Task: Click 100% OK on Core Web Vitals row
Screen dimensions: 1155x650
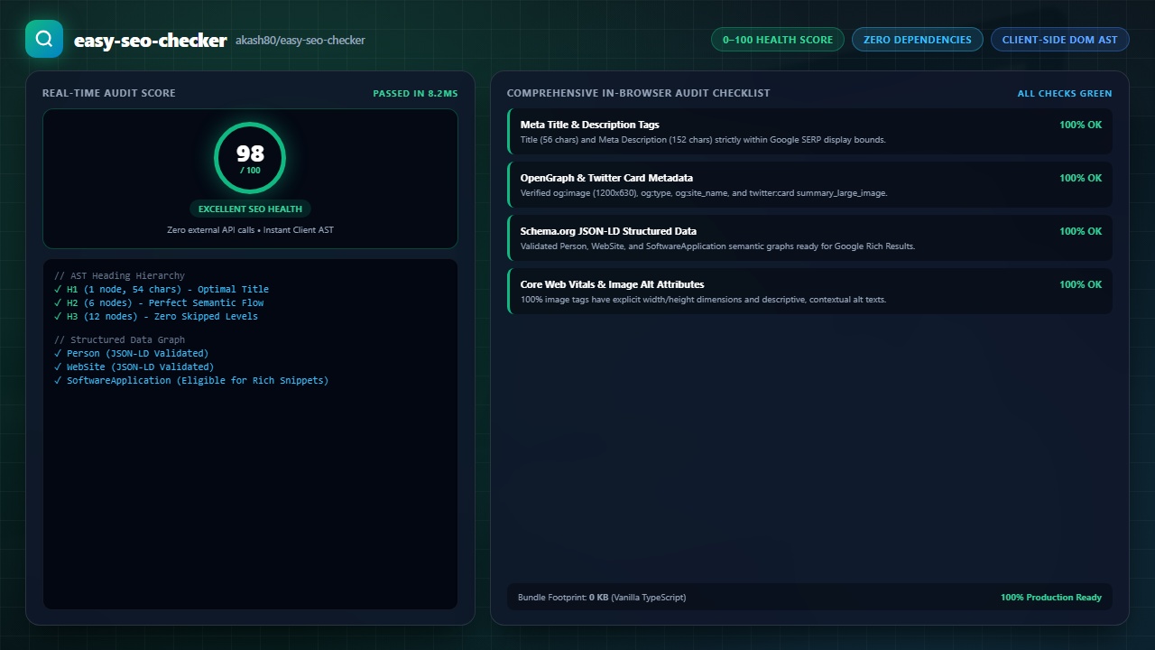Action: pyautogui.click(x=1080, y=284)
